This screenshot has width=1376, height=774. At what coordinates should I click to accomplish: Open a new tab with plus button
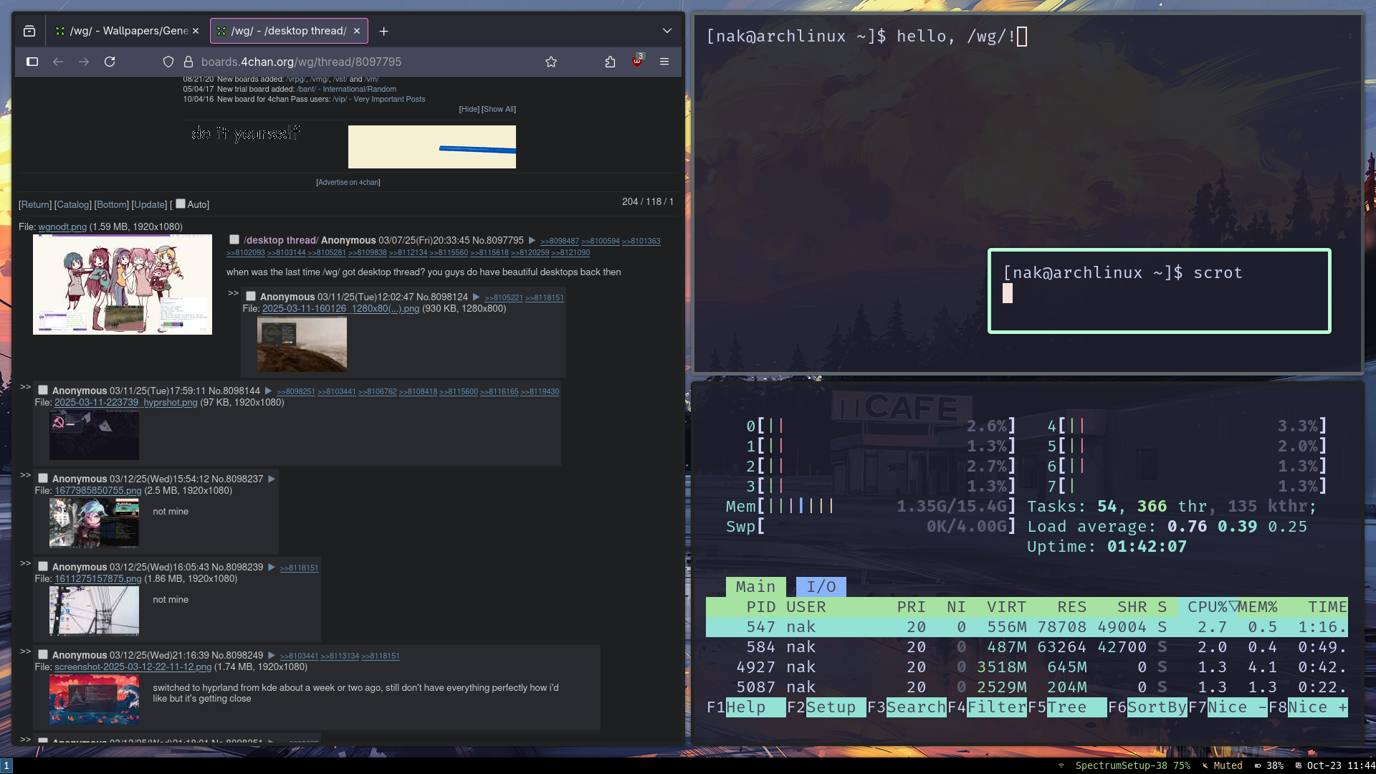coord(384,31)
